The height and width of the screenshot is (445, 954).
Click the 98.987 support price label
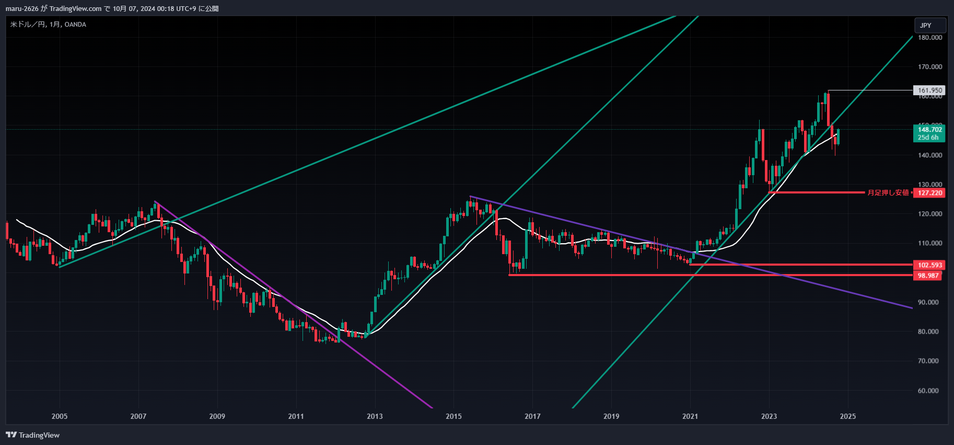tap(927, 276)
